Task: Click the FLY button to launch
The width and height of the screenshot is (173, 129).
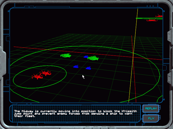Action: click(151, 118)
